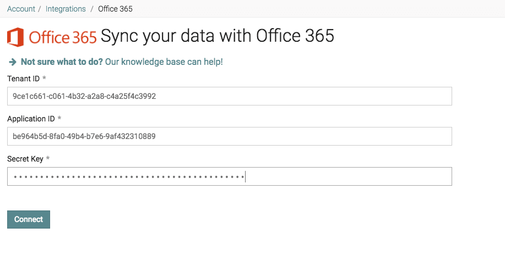Click the asterisk next to Application ID
This screenshot has height=261, width=505.
(59, 119)
